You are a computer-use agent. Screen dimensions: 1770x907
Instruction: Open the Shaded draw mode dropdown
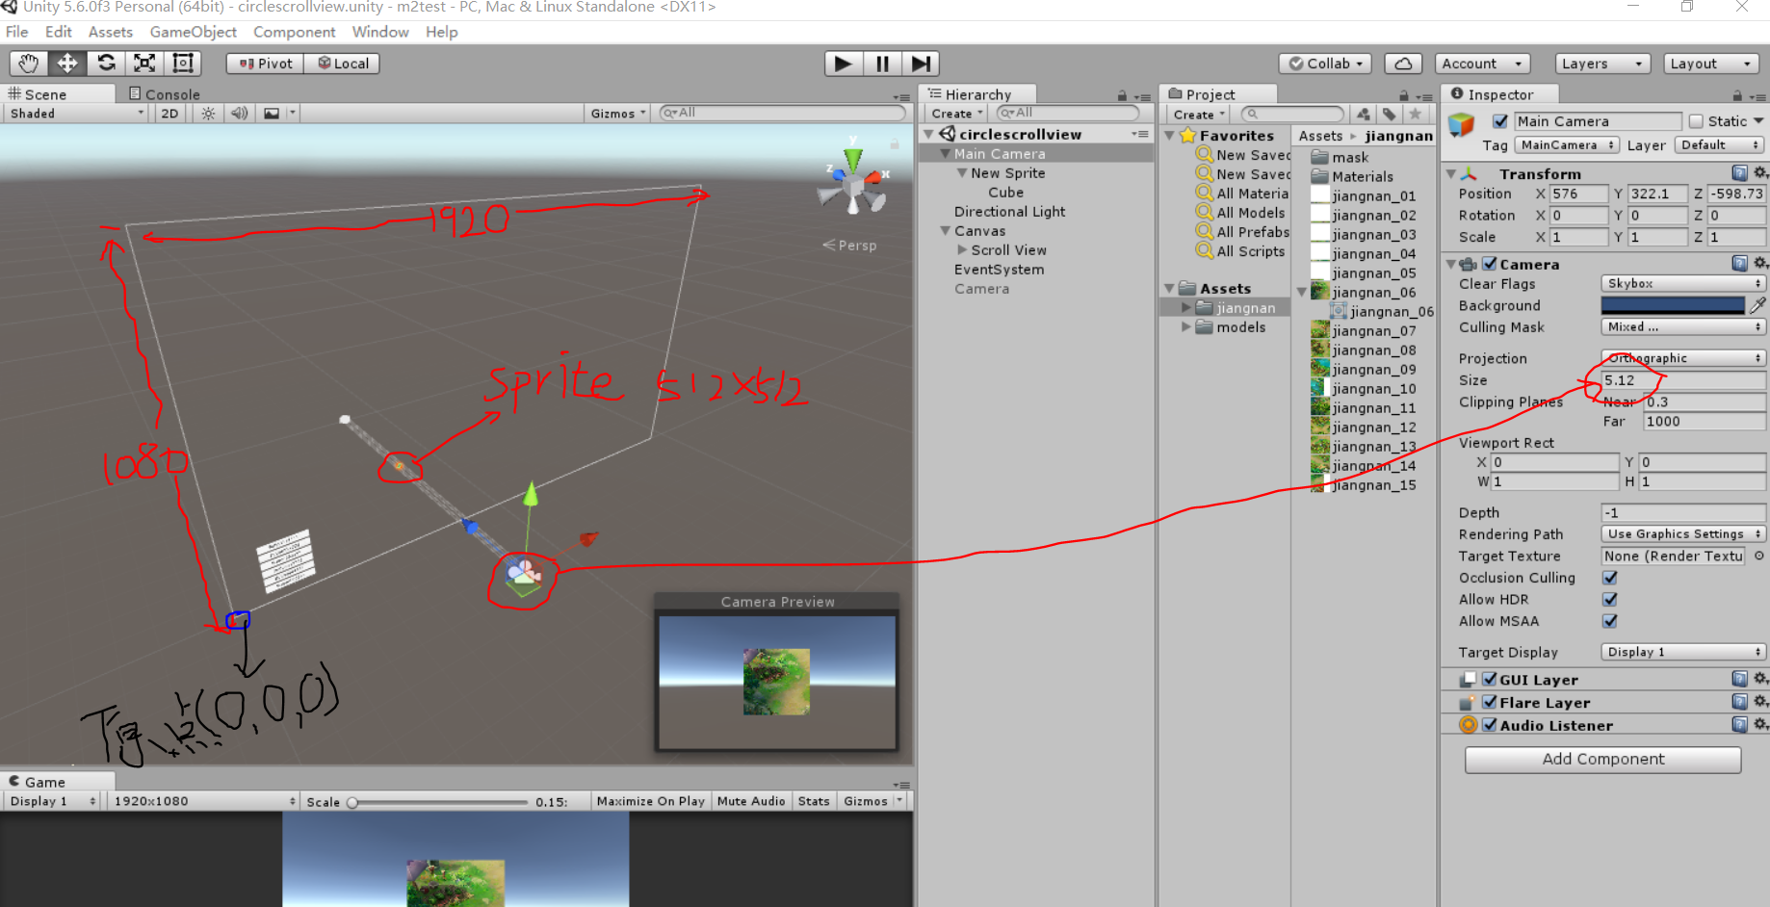[x=76, y=114]
